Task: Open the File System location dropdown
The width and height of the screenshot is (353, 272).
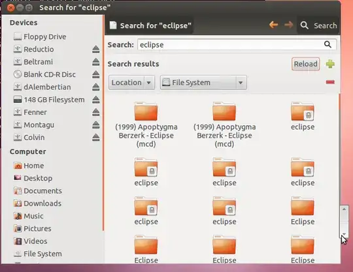Action: pyautogui.click(x=203, y=82)
